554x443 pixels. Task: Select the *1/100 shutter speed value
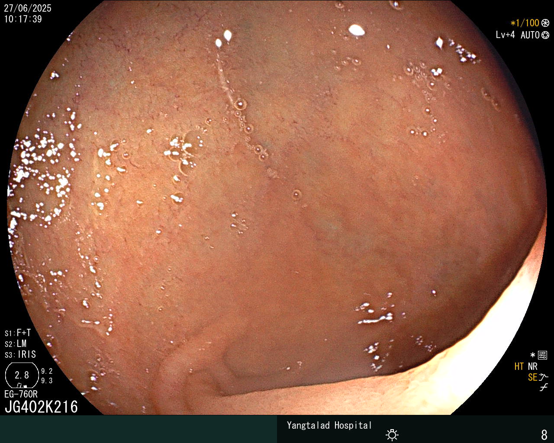point(525,23)
